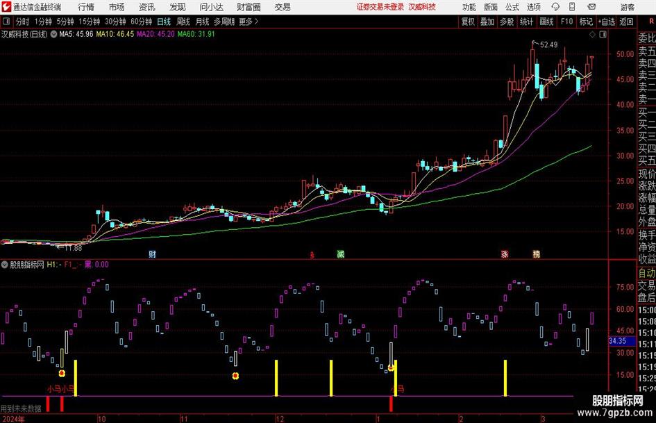Click the 黑: 0.00 indicator value
This screenshot has height=423, width=656.
[97, 265]
